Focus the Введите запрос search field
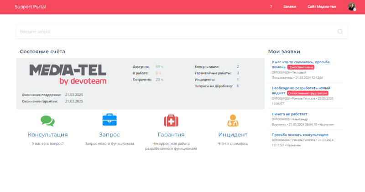The image size is (365, 192). (182, 31)
